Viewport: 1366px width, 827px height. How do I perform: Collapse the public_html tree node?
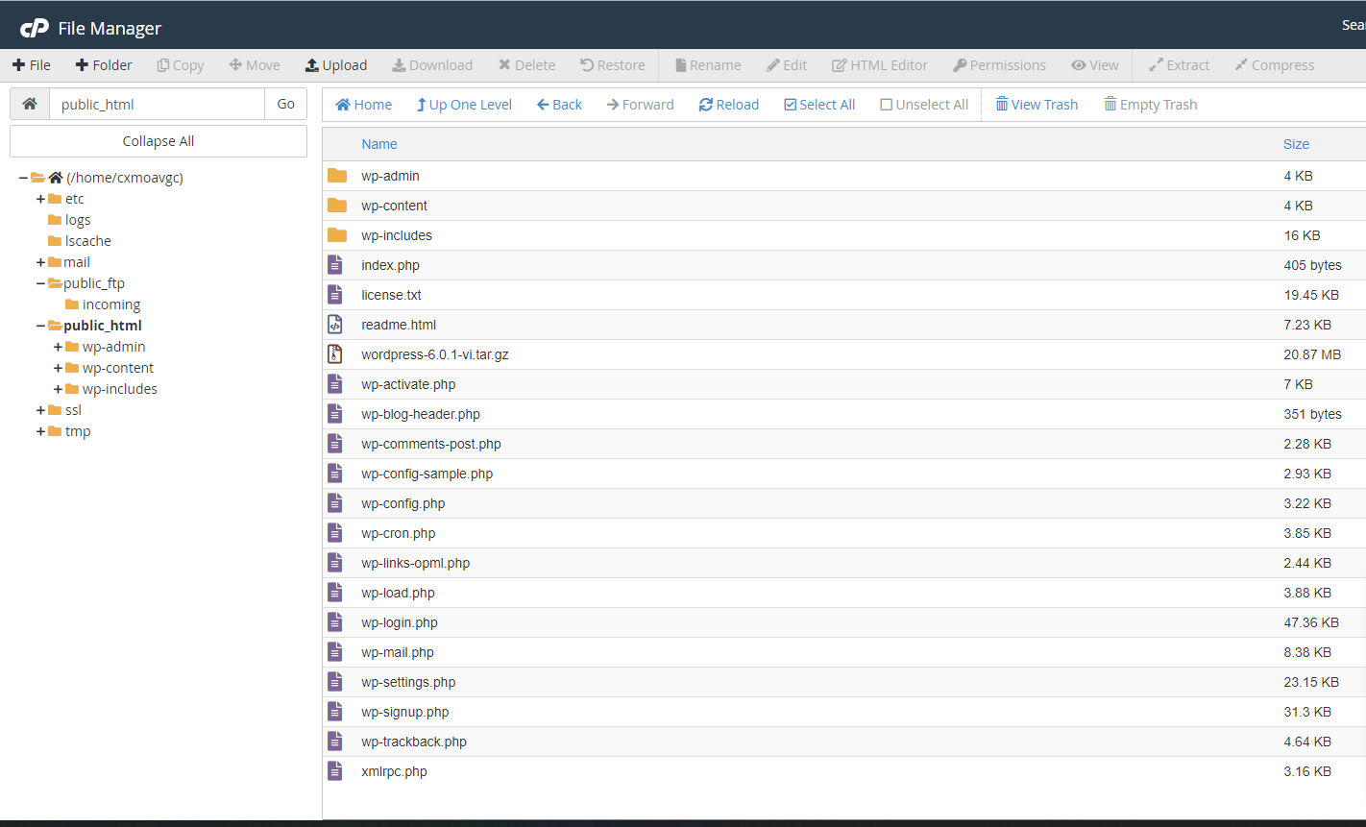[x=40, y=326]
